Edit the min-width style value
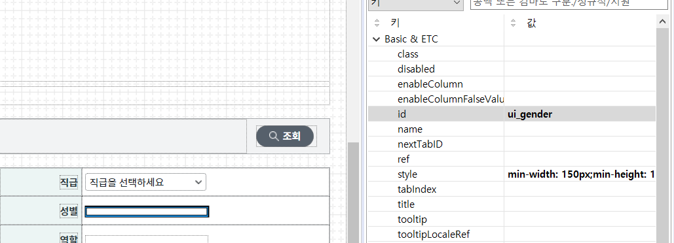The image size is (674, 243). 581,174
